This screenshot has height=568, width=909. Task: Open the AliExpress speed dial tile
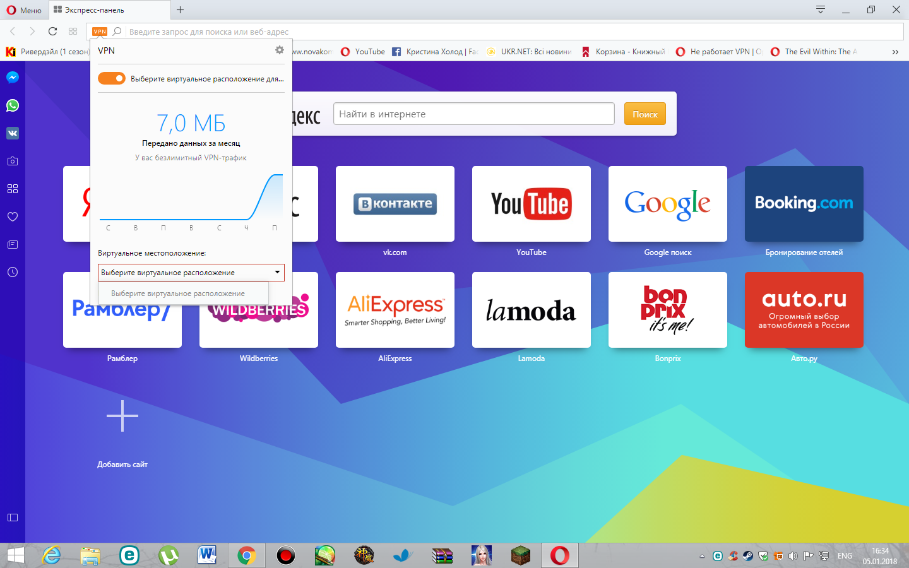click(x=395, y=310)
